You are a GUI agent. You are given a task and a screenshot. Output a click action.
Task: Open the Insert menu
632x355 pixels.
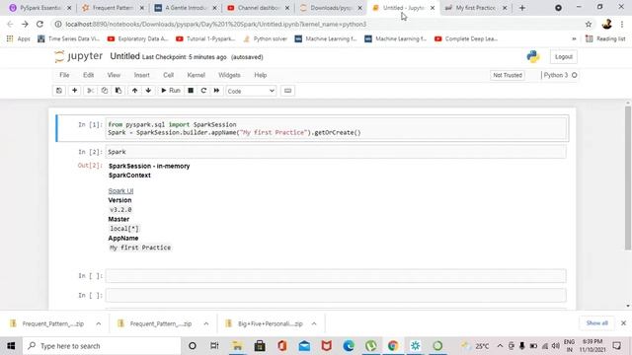[x=141, y=75]
